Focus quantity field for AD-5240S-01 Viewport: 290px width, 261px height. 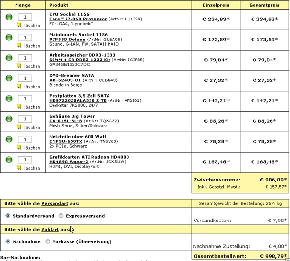click(25, 78)
